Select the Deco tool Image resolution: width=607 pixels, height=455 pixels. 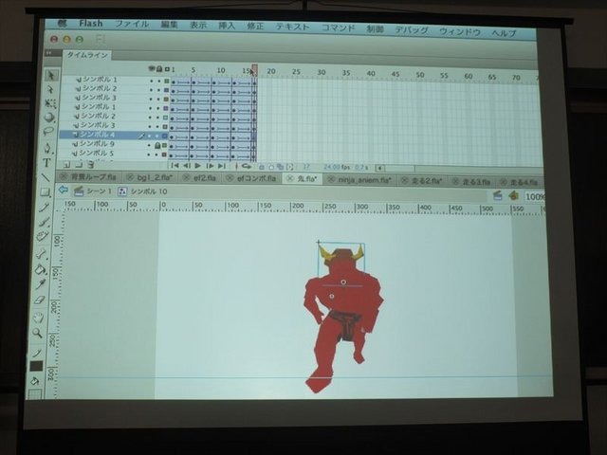[x=43, y=237]
